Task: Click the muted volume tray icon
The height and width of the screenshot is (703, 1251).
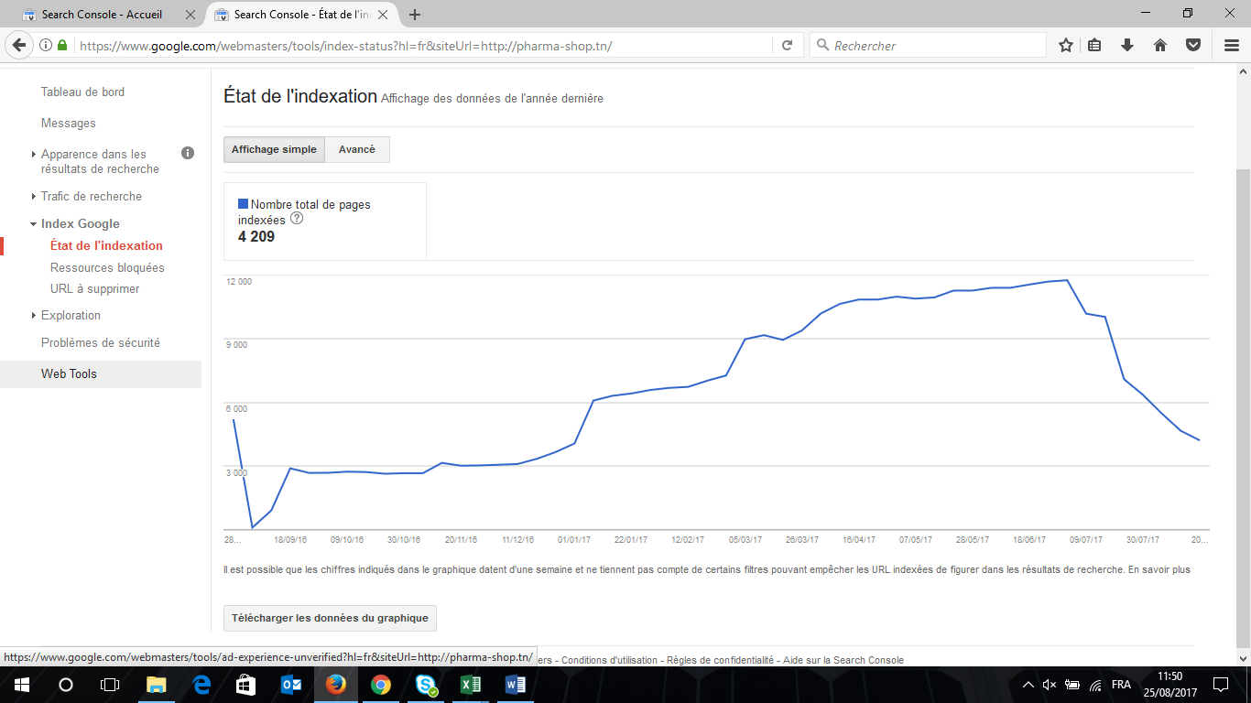Action: [1050, 685]
